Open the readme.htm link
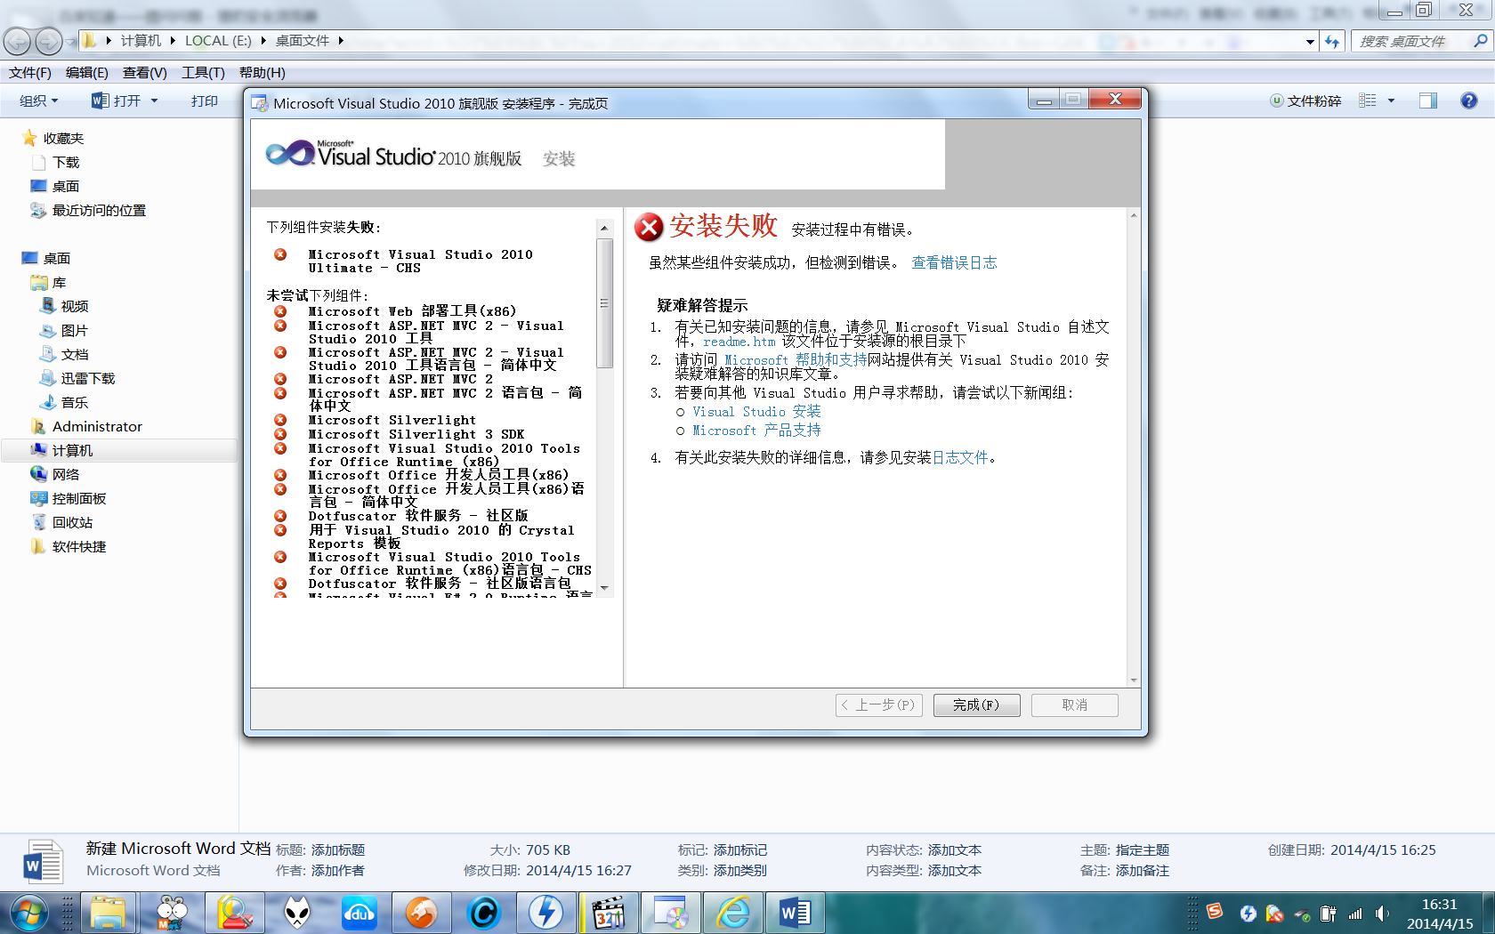 tap(739, 342)
